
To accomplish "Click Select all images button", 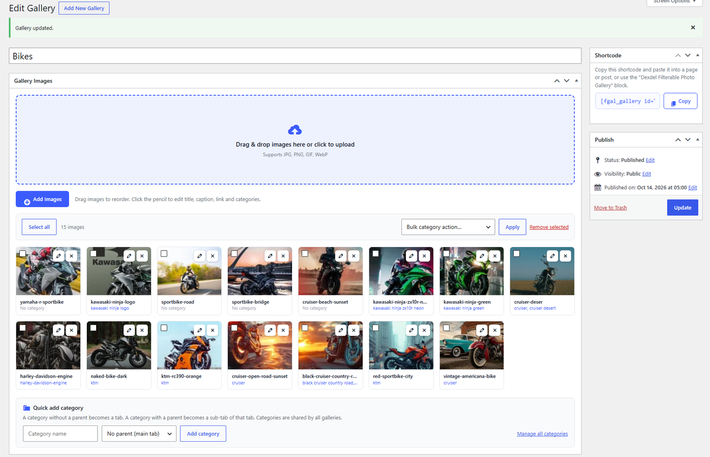I will pyautogui.click(x=39, y=227).
